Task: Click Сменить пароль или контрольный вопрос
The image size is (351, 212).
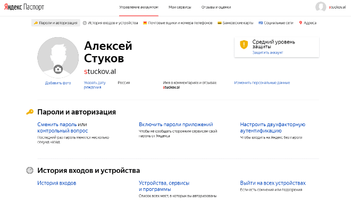Action: pos(62,127)
